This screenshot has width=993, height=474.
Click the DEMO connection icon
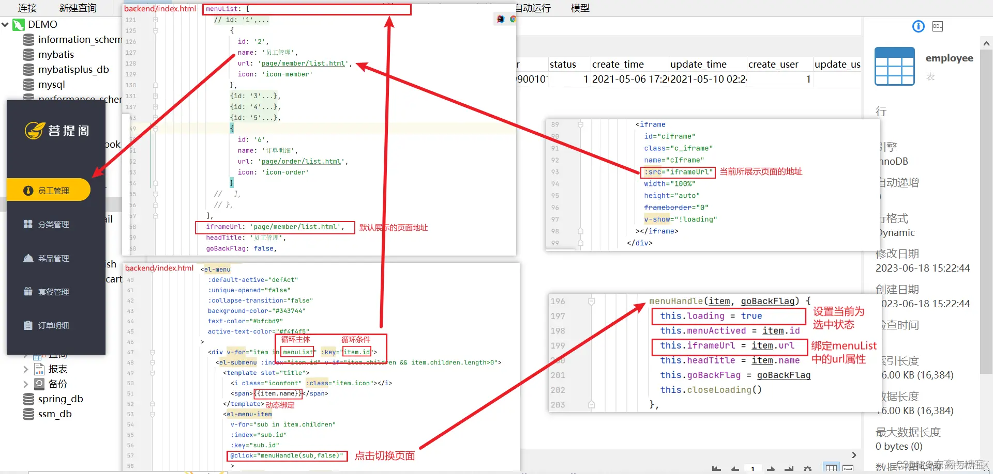coord(19,24)
